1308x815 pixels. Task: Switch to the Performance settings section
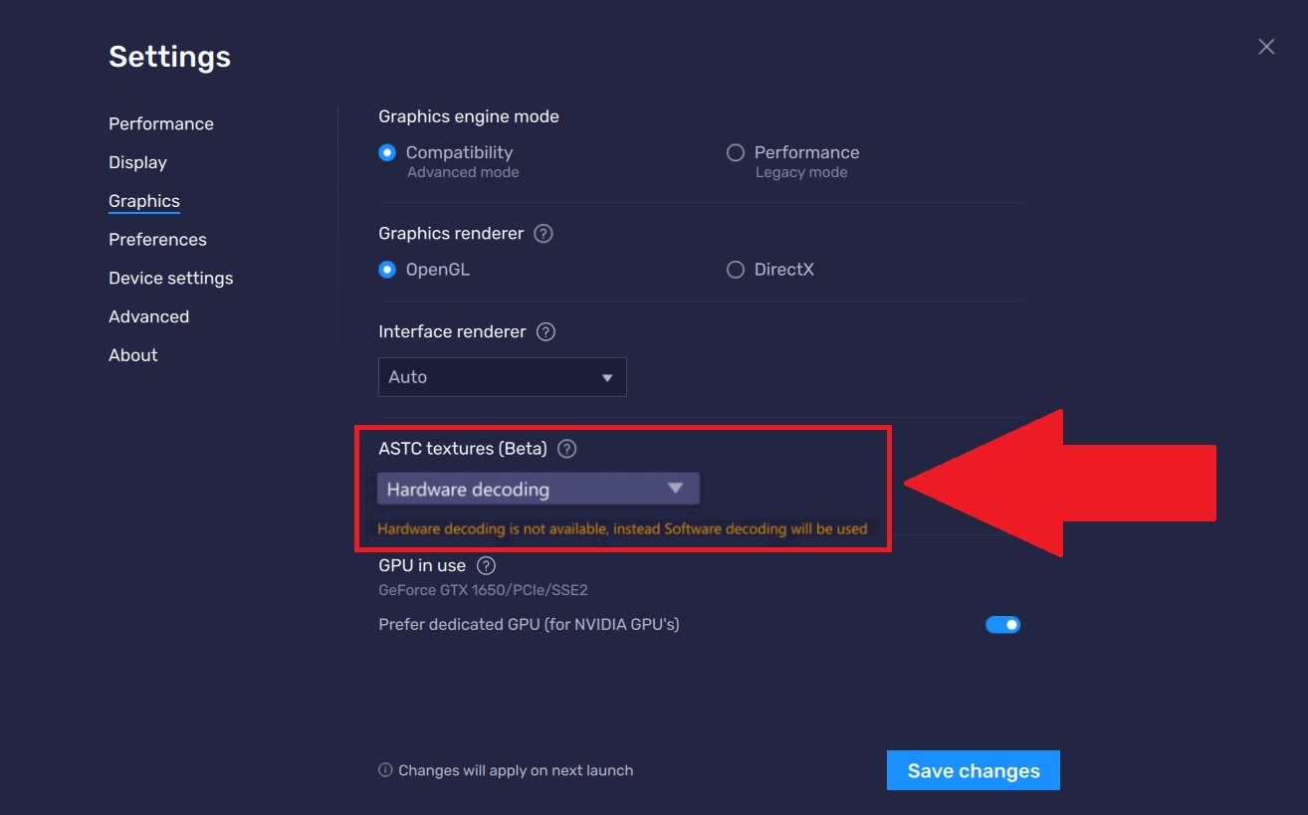pyautogui.click(x=160, y=123)
